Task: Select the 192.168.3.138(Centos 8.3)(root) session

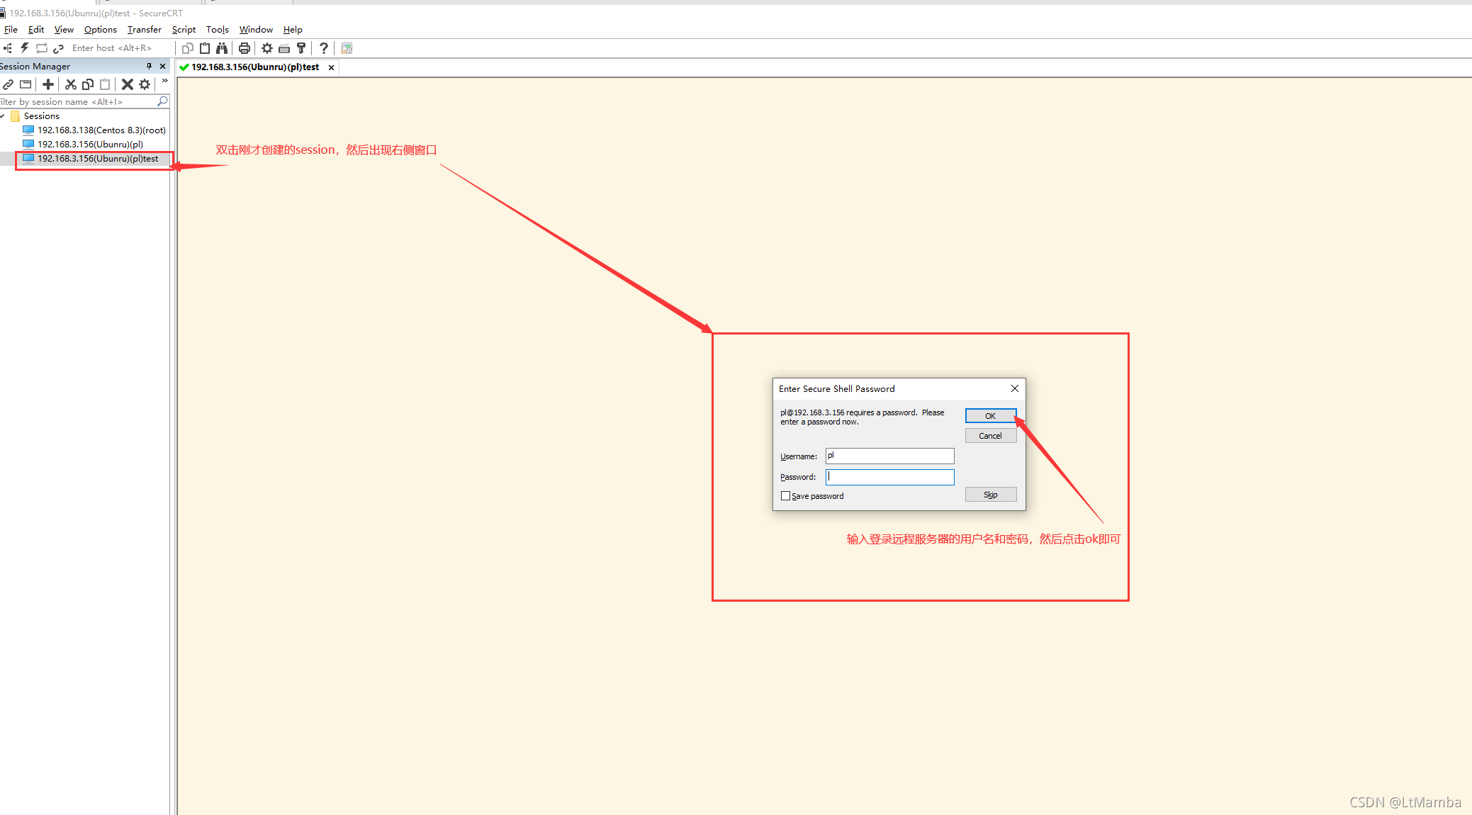Action: click(101, 130)
